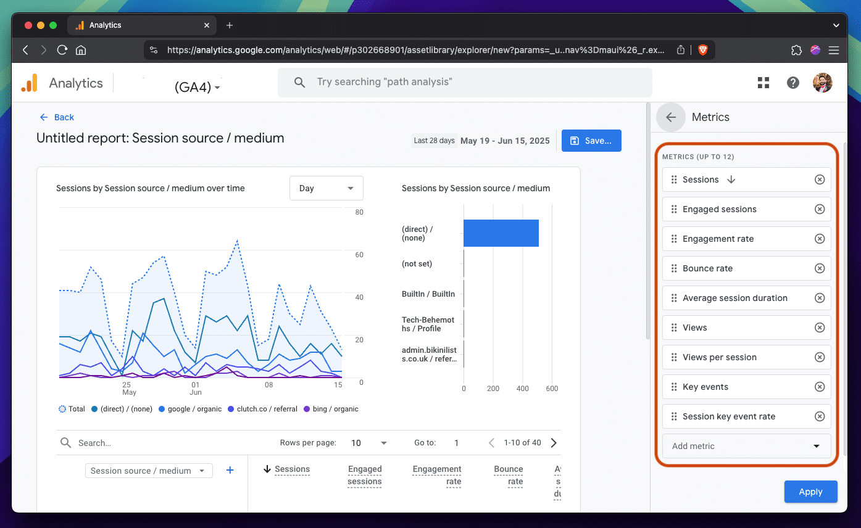Remove the Bounce rate metric
The image size is (861, 528).
coord(819,268)
